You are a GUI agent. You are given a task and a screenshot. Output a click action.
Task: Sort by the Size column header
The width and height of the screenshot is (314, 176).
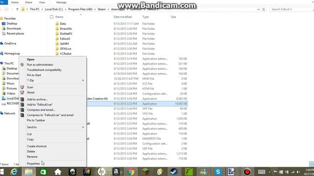(173, 17)
